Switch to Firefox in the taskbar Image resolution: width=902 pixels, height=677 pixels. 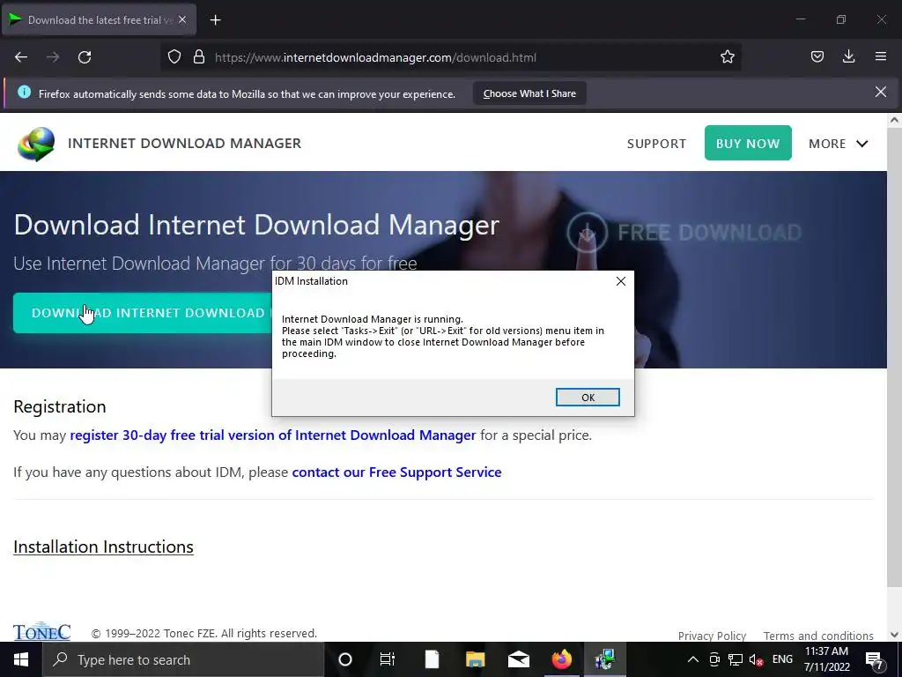point(562,659)
